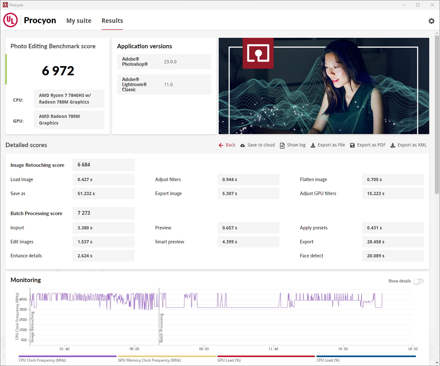Click the Procyon title bar app icon

point(5,5)
